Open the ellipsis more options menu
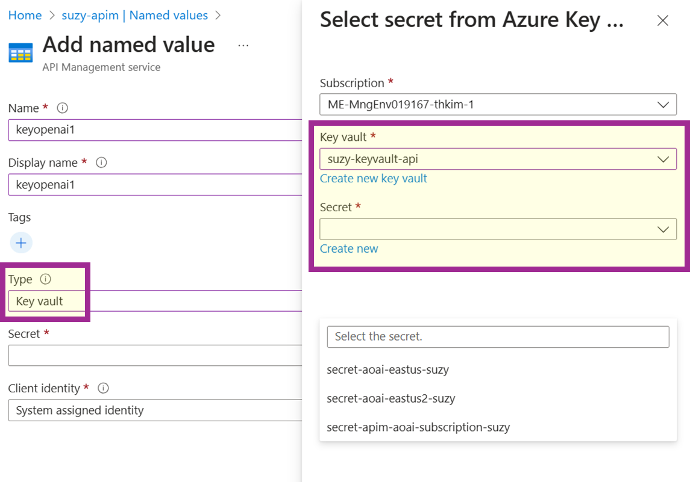This screenshot has width=690, height=482. coord(243,46)
